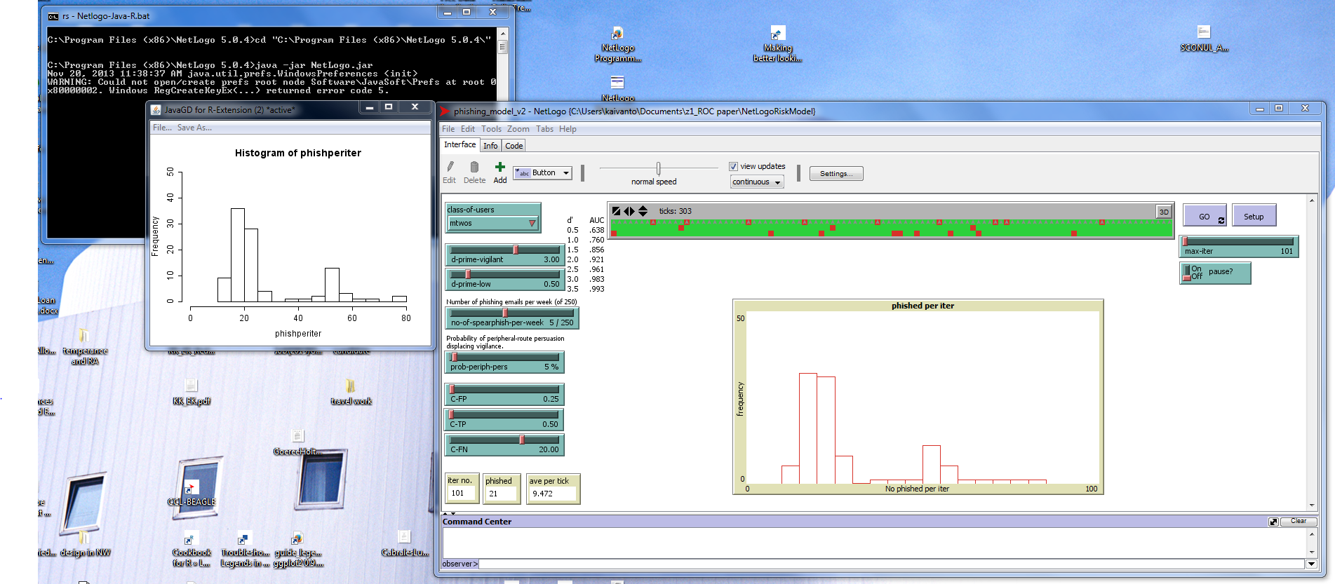This screenshot has height=584, width=1335.
Task: Click the vertical resize arrows in view header
Action: (x=643, y=211)
